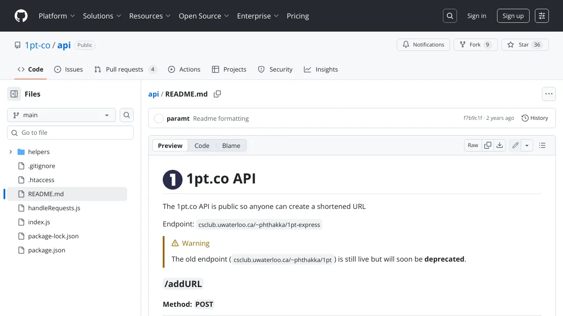Open the Projects tab
Image resolution: width=563 pixels, height=316 pixels.
tap(229, 69)
